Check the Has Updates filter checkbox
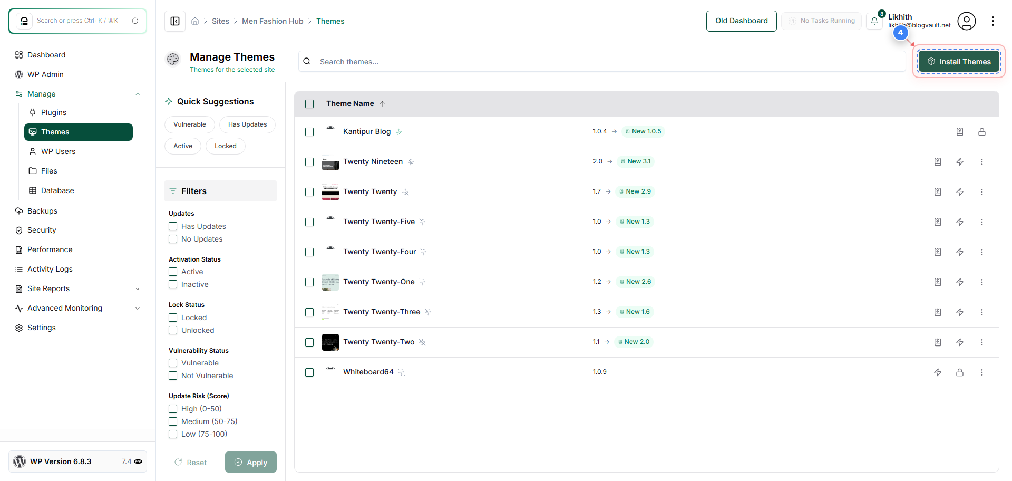Viewport: 1012px width, 481px height. 172,226
